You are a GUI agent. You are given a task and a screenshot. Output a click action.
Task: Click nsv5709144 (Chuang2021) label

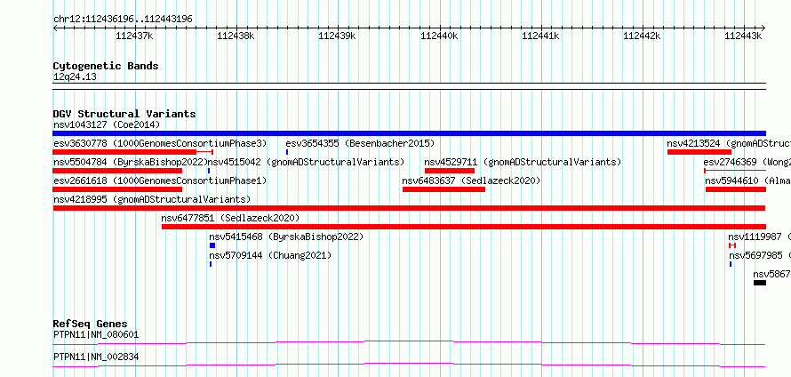(x=270, y=255)
